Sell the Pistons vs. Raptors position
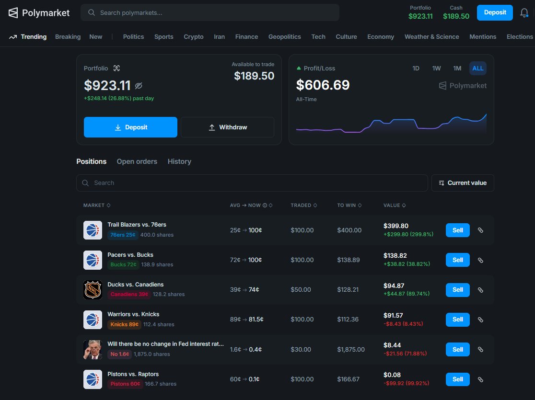This screenshot has height=400, width=535. [457, 379]
